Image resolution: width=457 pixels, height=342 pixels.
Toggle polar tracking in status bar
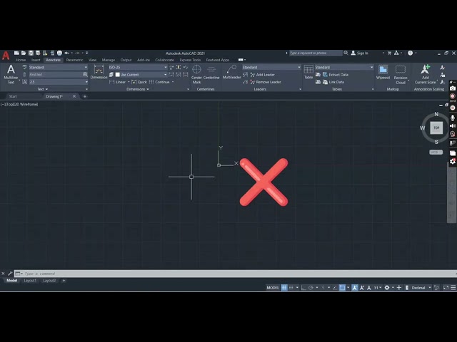311,288
